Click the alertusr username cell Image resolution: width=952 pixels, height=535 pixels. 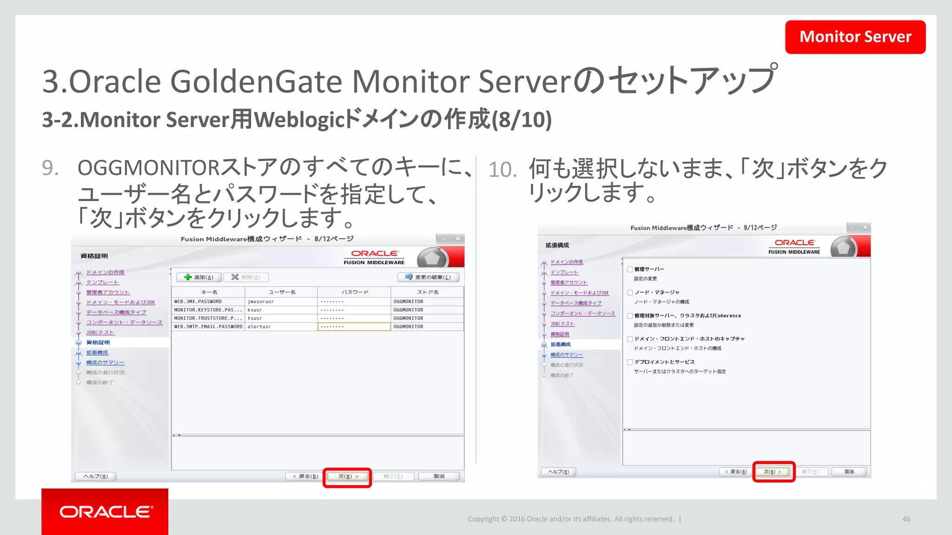(282, 326)
